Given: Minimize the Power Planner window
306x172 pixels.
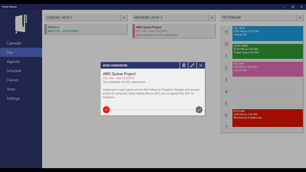Looking at the screenshot, I should 284,7.
